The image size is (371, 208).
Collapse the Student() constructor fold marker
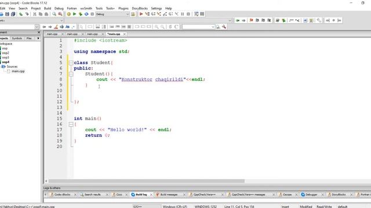click(x=71, y=74)
